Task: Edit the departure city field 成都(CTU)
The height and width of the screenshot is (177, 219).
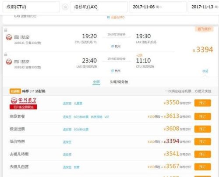Action: pyautogui.click(x=31, y=7)
